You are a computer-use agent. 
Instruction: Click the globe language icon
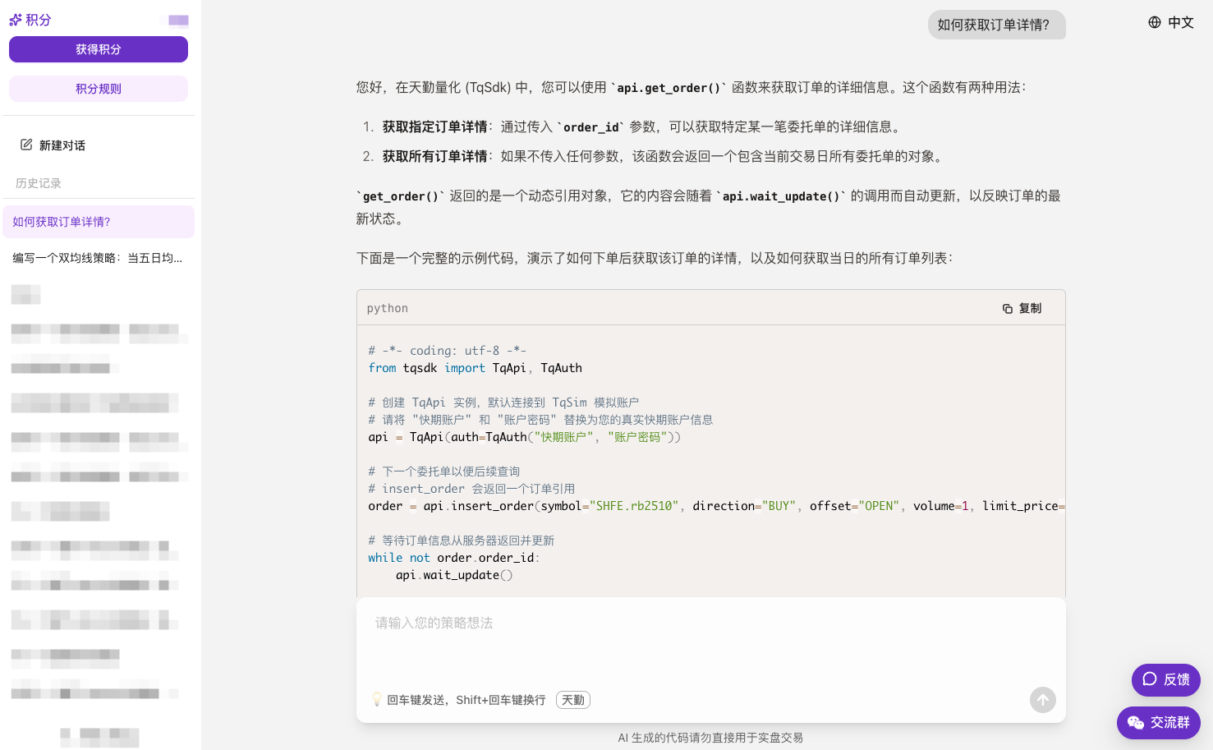(1155, 22)
